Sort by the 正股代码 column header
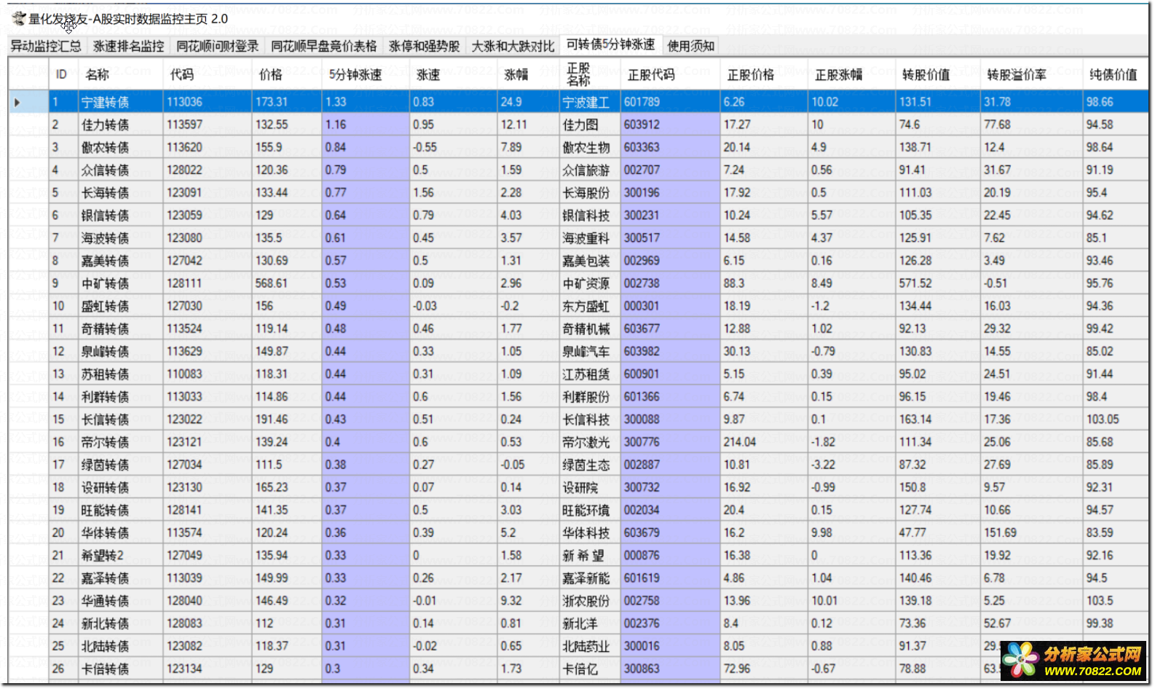 tap(670, 74)
